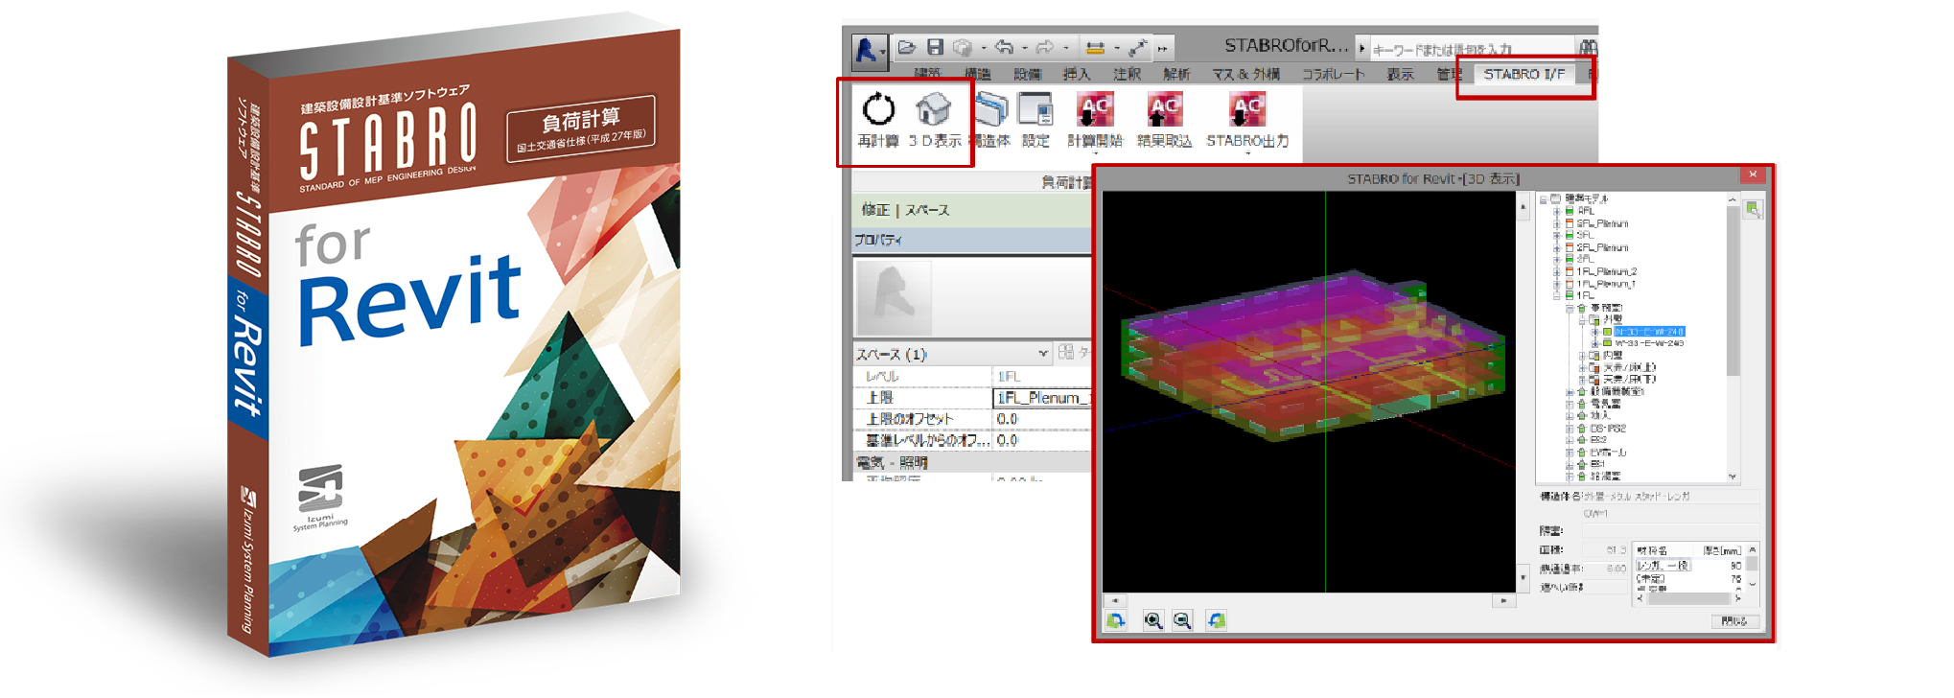Expand the 3FL_Plenum tree node

1556,223
